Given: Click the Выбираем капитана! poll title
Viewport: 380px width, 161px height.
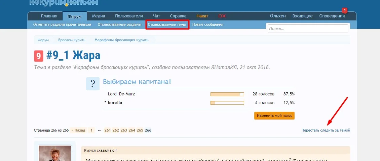Looking at the screenshot, I should coord(137,82).
